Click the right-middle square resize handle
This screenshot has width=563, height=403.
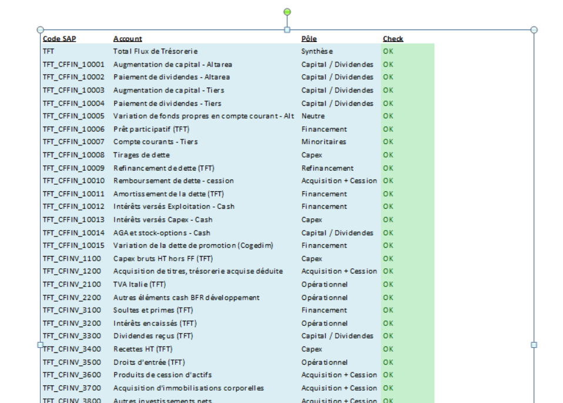pyautogui.click(x=534, y=345)
